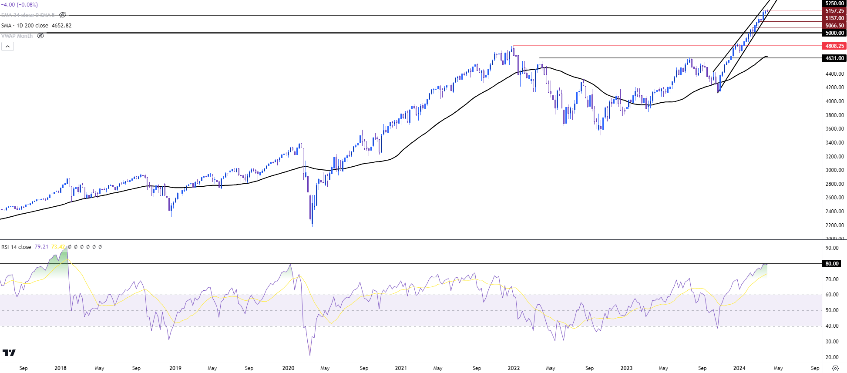This screenshot has width=847, height=373.
Task: Click the 3000.00 tick on price scale
Action: [x=834, y=170]
